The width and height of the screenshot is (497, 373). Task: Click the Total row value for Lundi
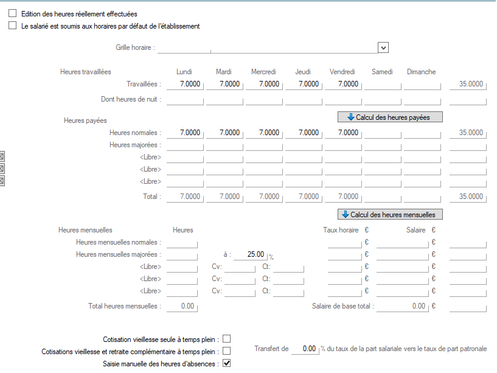coord(185,197)
